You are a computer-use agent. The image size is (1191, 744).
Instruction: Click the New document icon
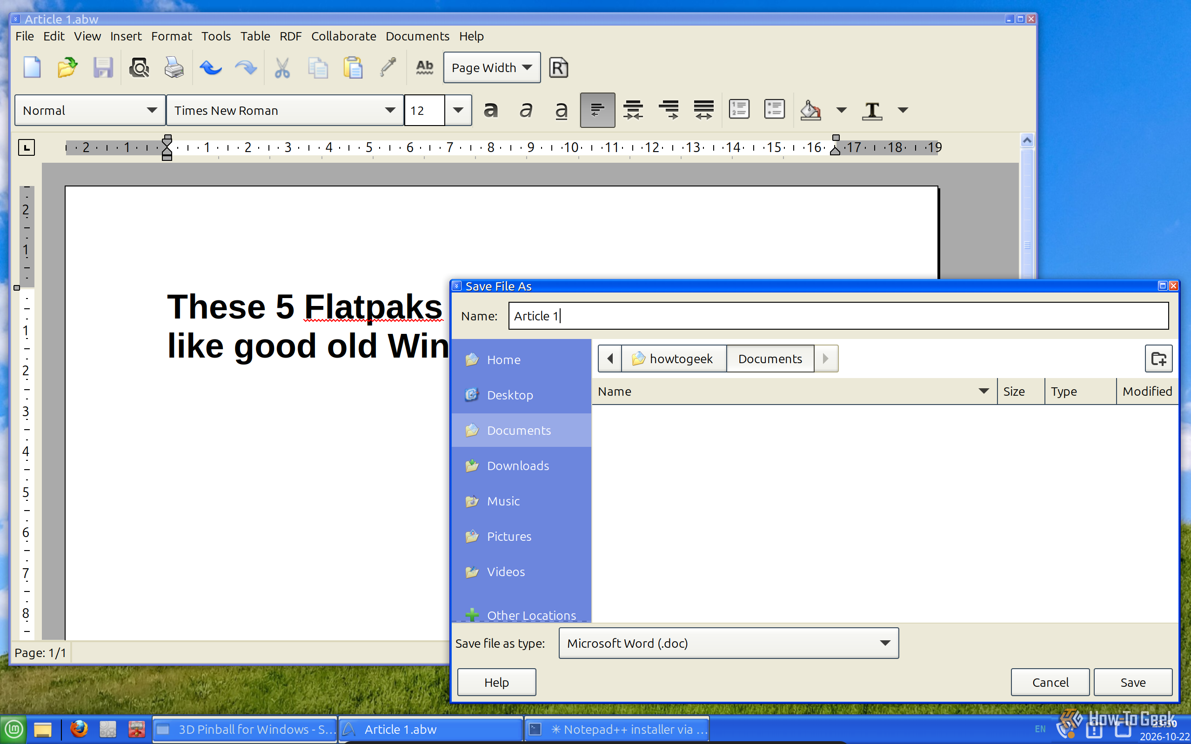point(32,67)
